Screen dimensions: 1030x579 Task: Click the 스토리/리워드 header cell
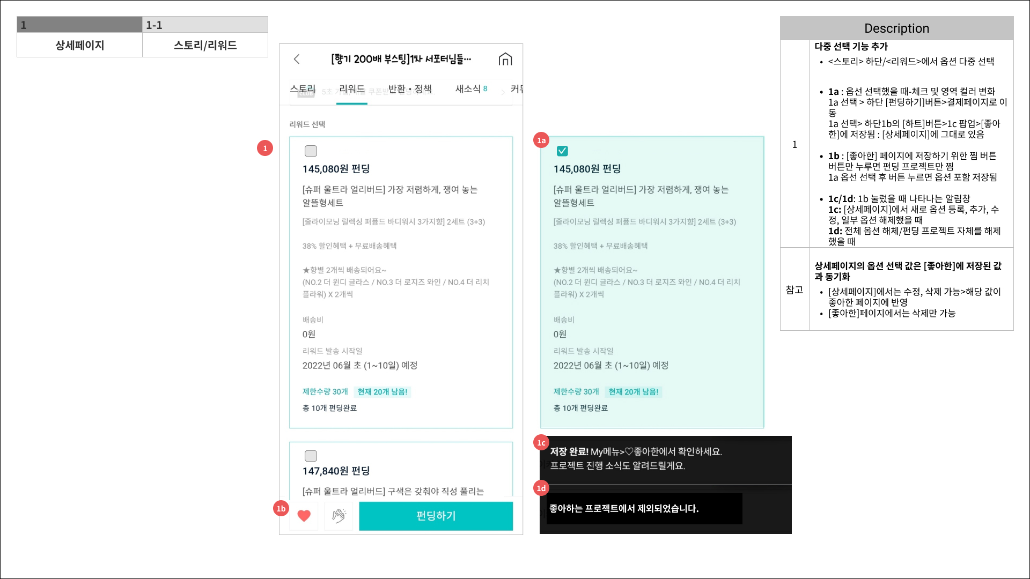[205, 45]
